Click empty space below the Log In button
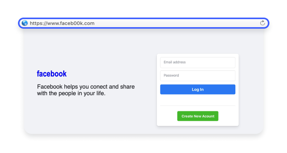 (x=197, y=99)
